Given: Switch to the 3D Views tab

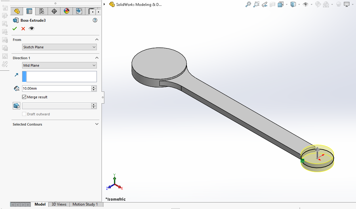Looking at the screenshot, I should coord(59,204).
